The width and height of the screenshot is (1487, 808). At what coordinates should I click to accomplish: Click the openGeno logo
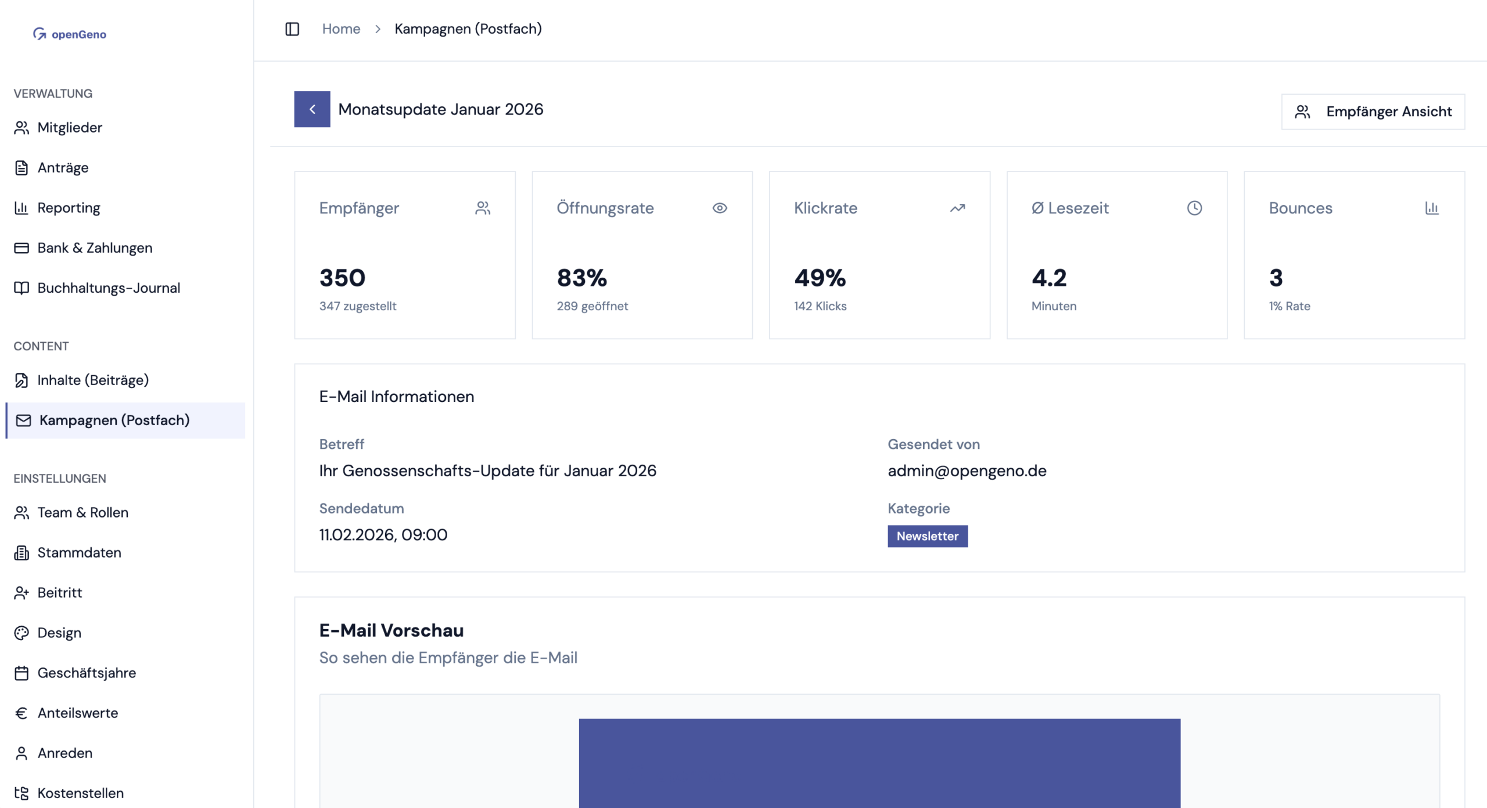70,34
